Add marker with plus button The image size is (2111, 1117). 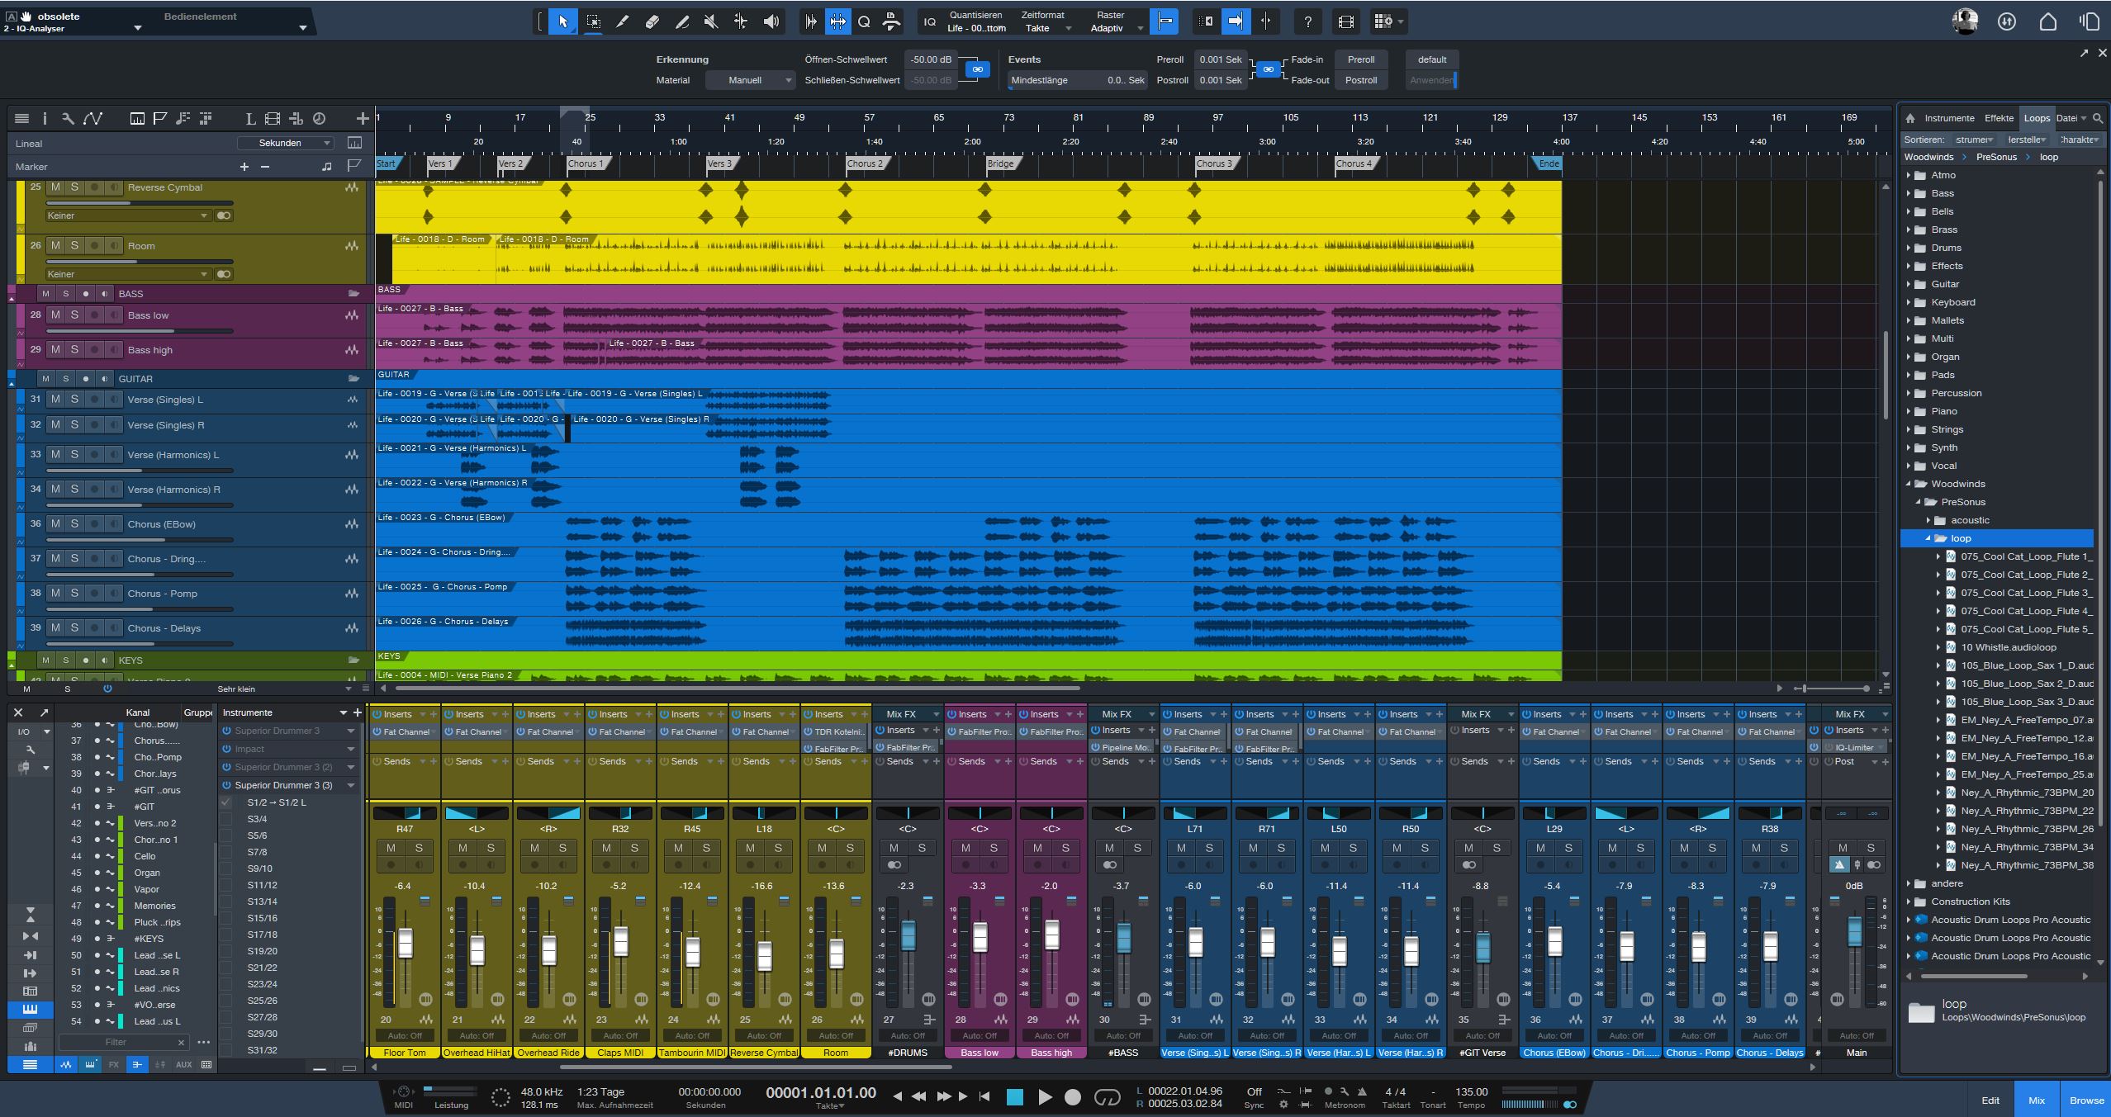pos(244,167)
